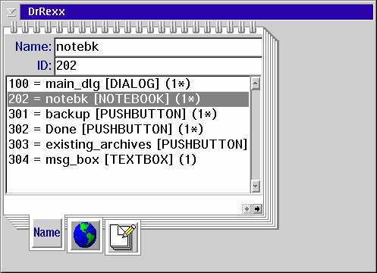Click the DrRexx title bar
This screenshot has height=273, width=377.
pyautogui.click(x=196, y=12)
